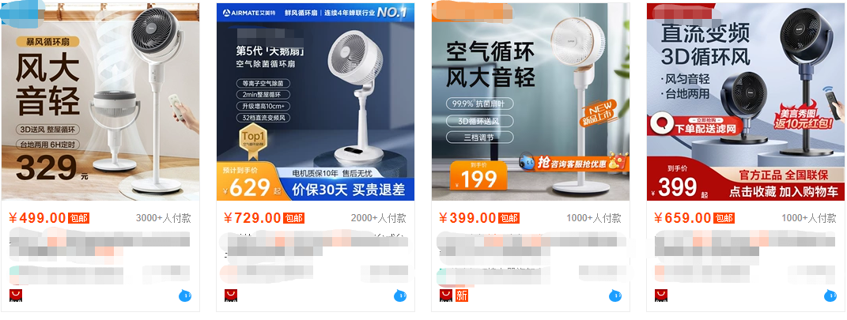Open the 风大音轻 329元 fan product image

pyautogui.click(x=100, y=101)
